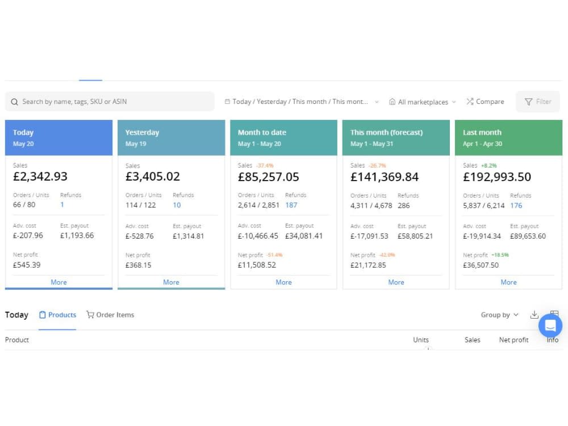This screenshot has height=426, width=568.
Task: Click the calendar icon in period selector
Action: [x=227, y=102]
